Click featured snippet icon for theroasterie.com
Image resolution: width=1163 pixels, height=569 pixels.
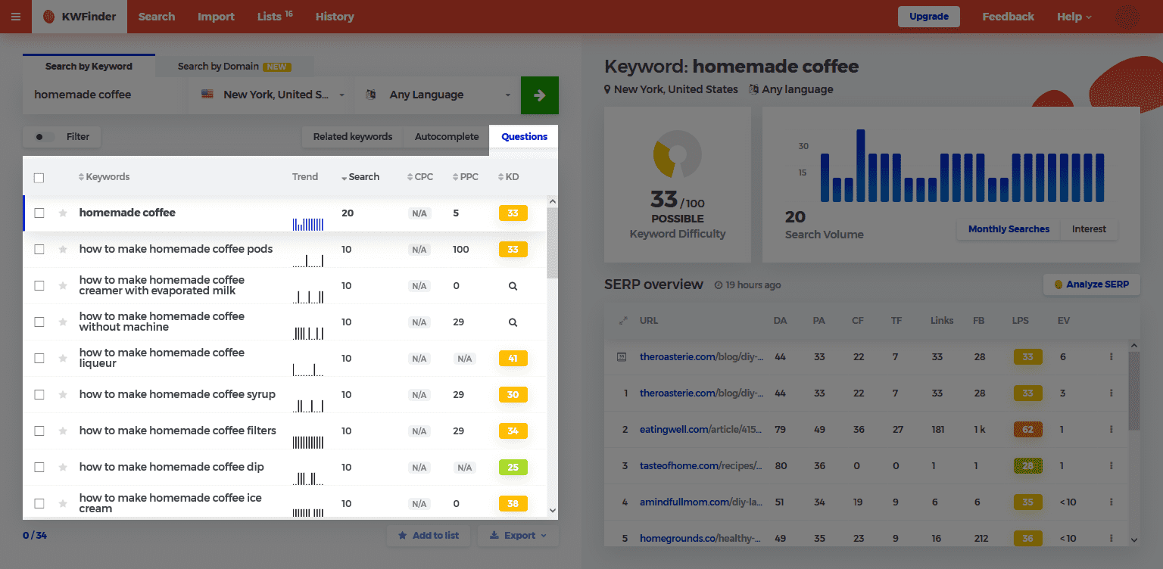[622, 357]
